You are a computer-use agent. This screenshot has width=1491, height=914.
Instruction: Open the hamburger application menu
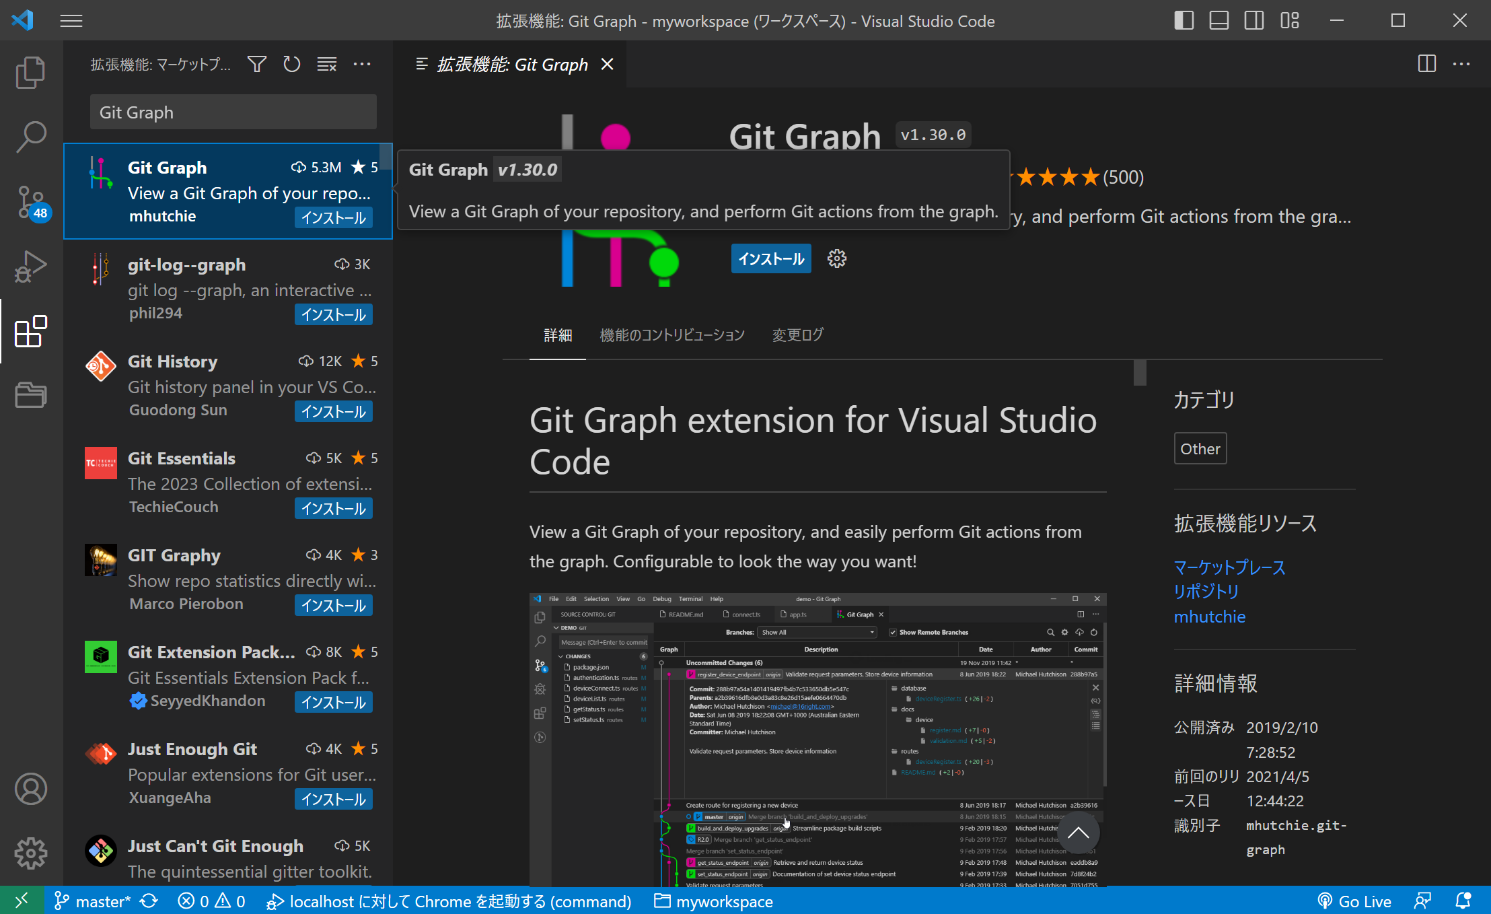(x=71, y=21)
